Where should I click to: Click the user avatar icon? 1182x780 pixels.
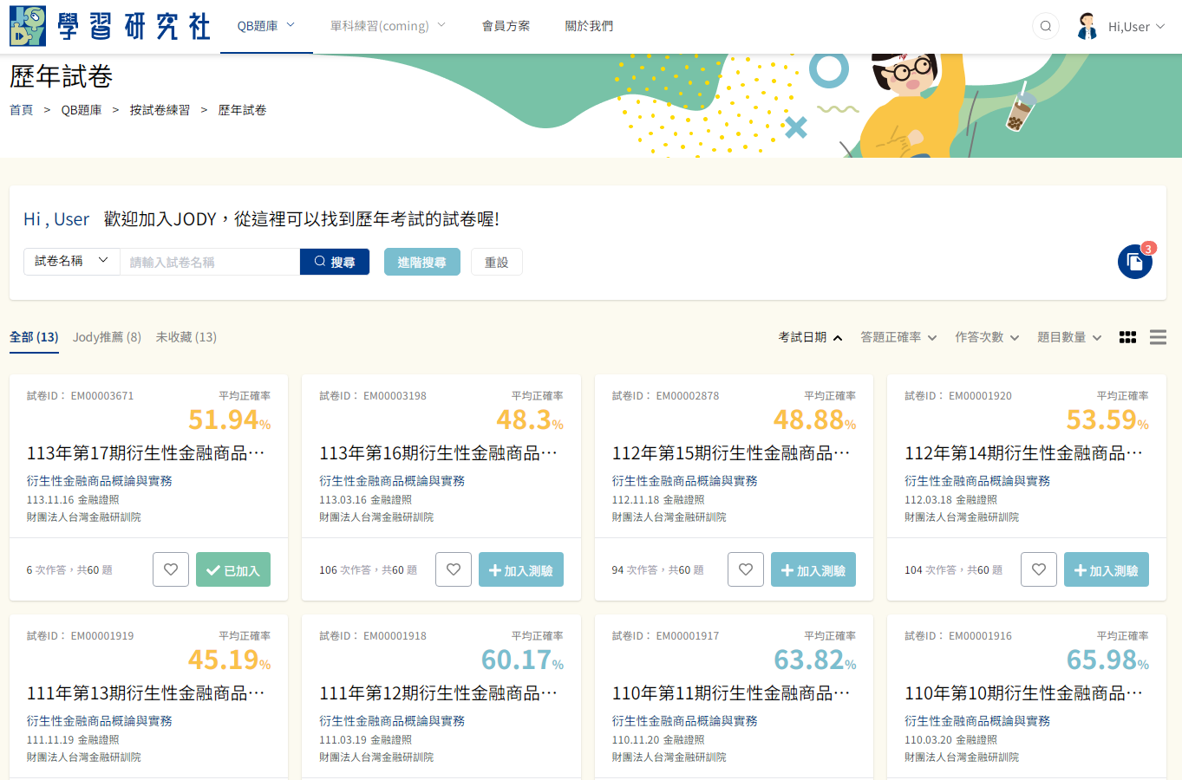click(1087, 26)
